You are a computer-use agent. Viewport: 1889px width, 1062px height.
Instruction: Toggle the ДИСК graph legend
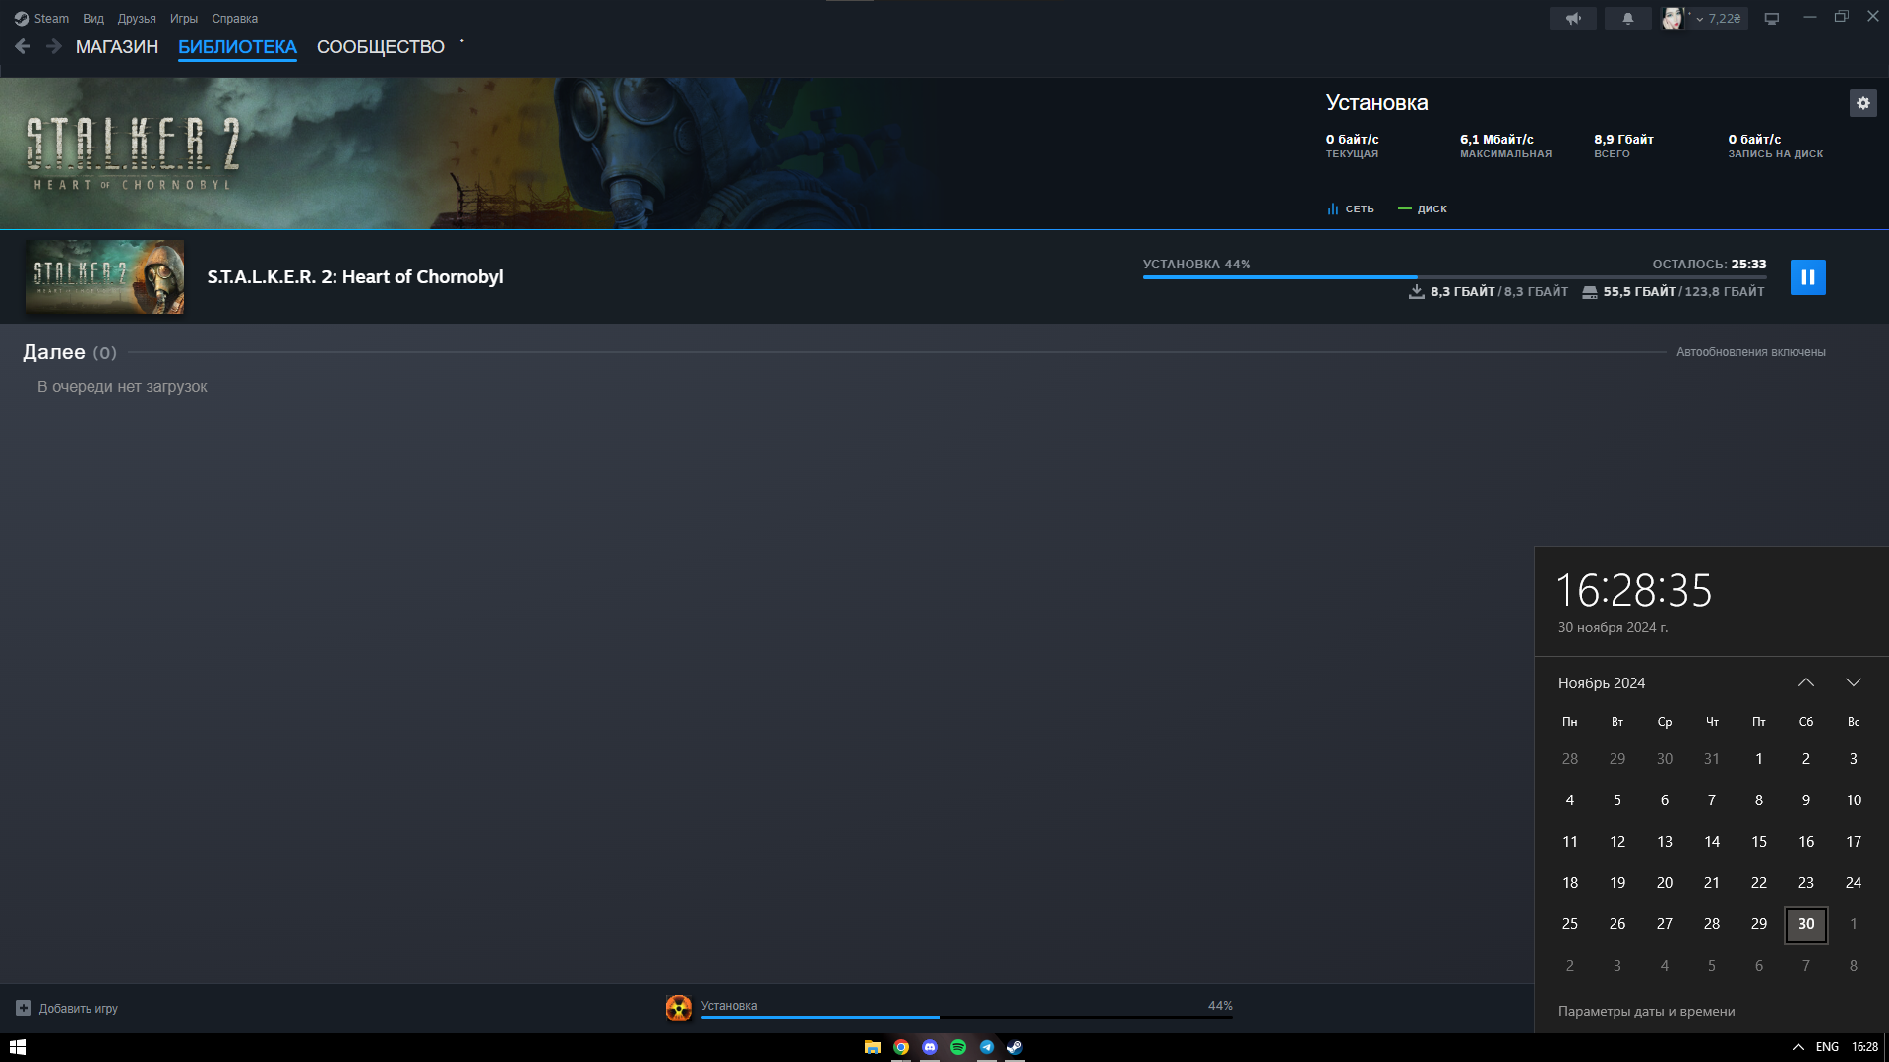pos(1423,208)
